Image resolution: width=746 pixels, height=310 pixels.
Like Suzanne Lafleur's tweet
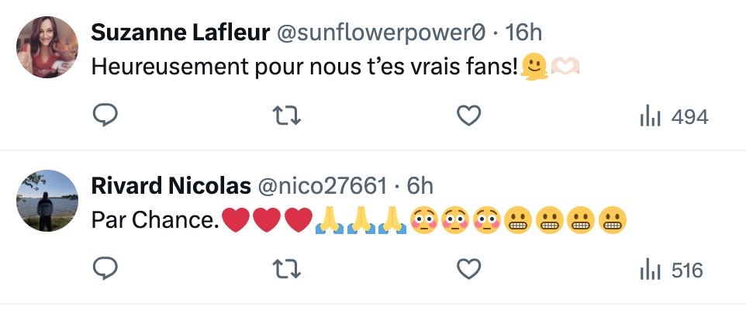[468, 116]
